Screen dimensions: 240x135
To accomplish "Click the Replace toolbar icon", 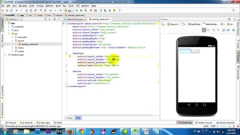I will [45, 10].
